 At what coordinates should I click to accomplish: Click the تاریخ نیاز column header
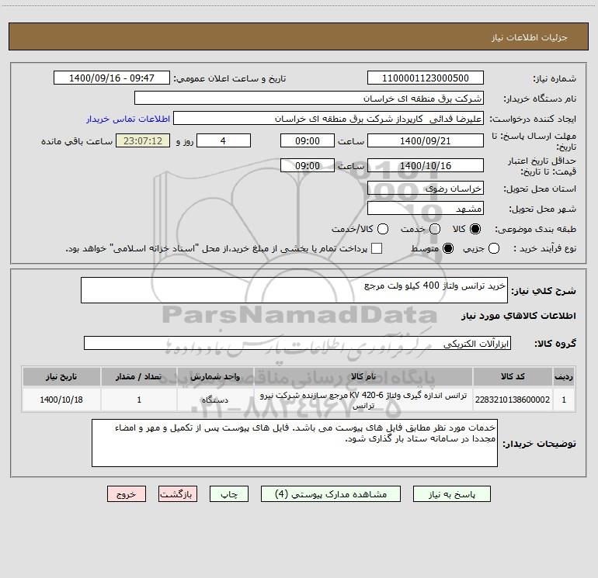(x=61, y=376)
